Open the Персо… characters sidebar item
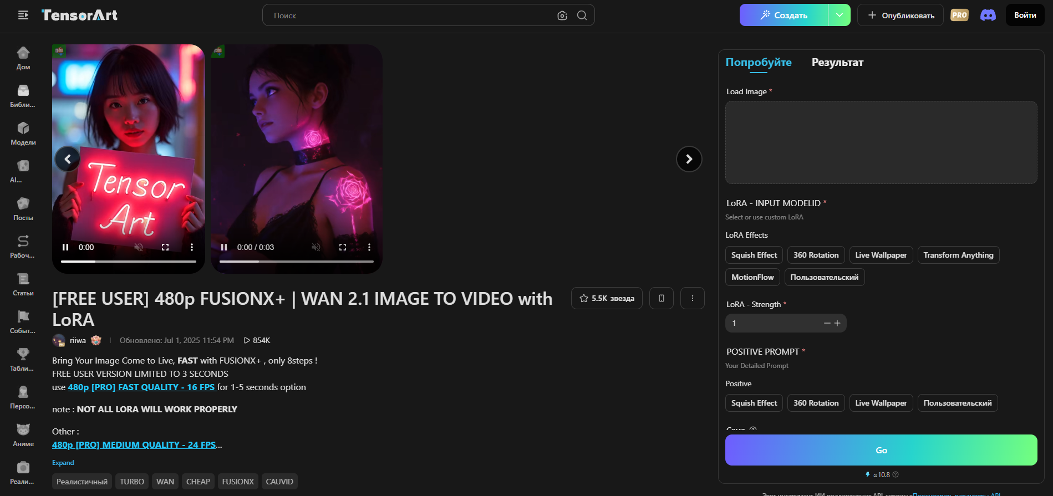1053x496 pixels. (x=23, y=397)
